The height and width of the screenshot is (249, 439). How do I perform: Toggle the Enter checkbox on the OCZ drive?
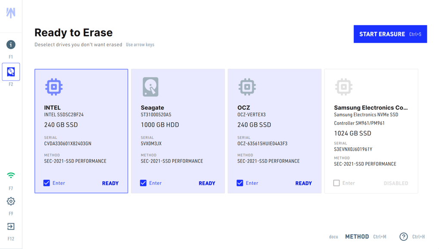click(x=240, y=183)
